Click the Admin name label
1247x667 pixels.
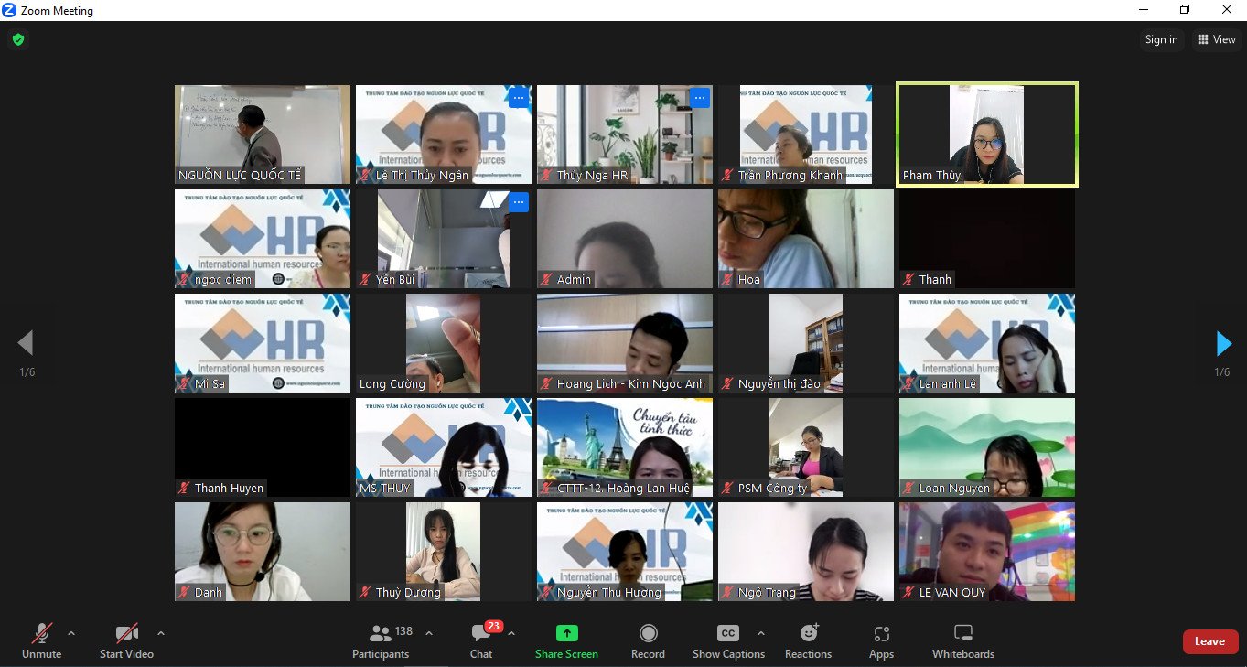coord(574,280)
